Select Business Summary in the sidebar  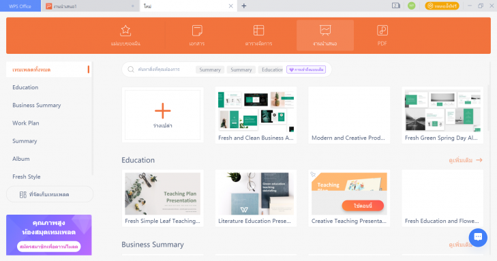tap(37, 105)
